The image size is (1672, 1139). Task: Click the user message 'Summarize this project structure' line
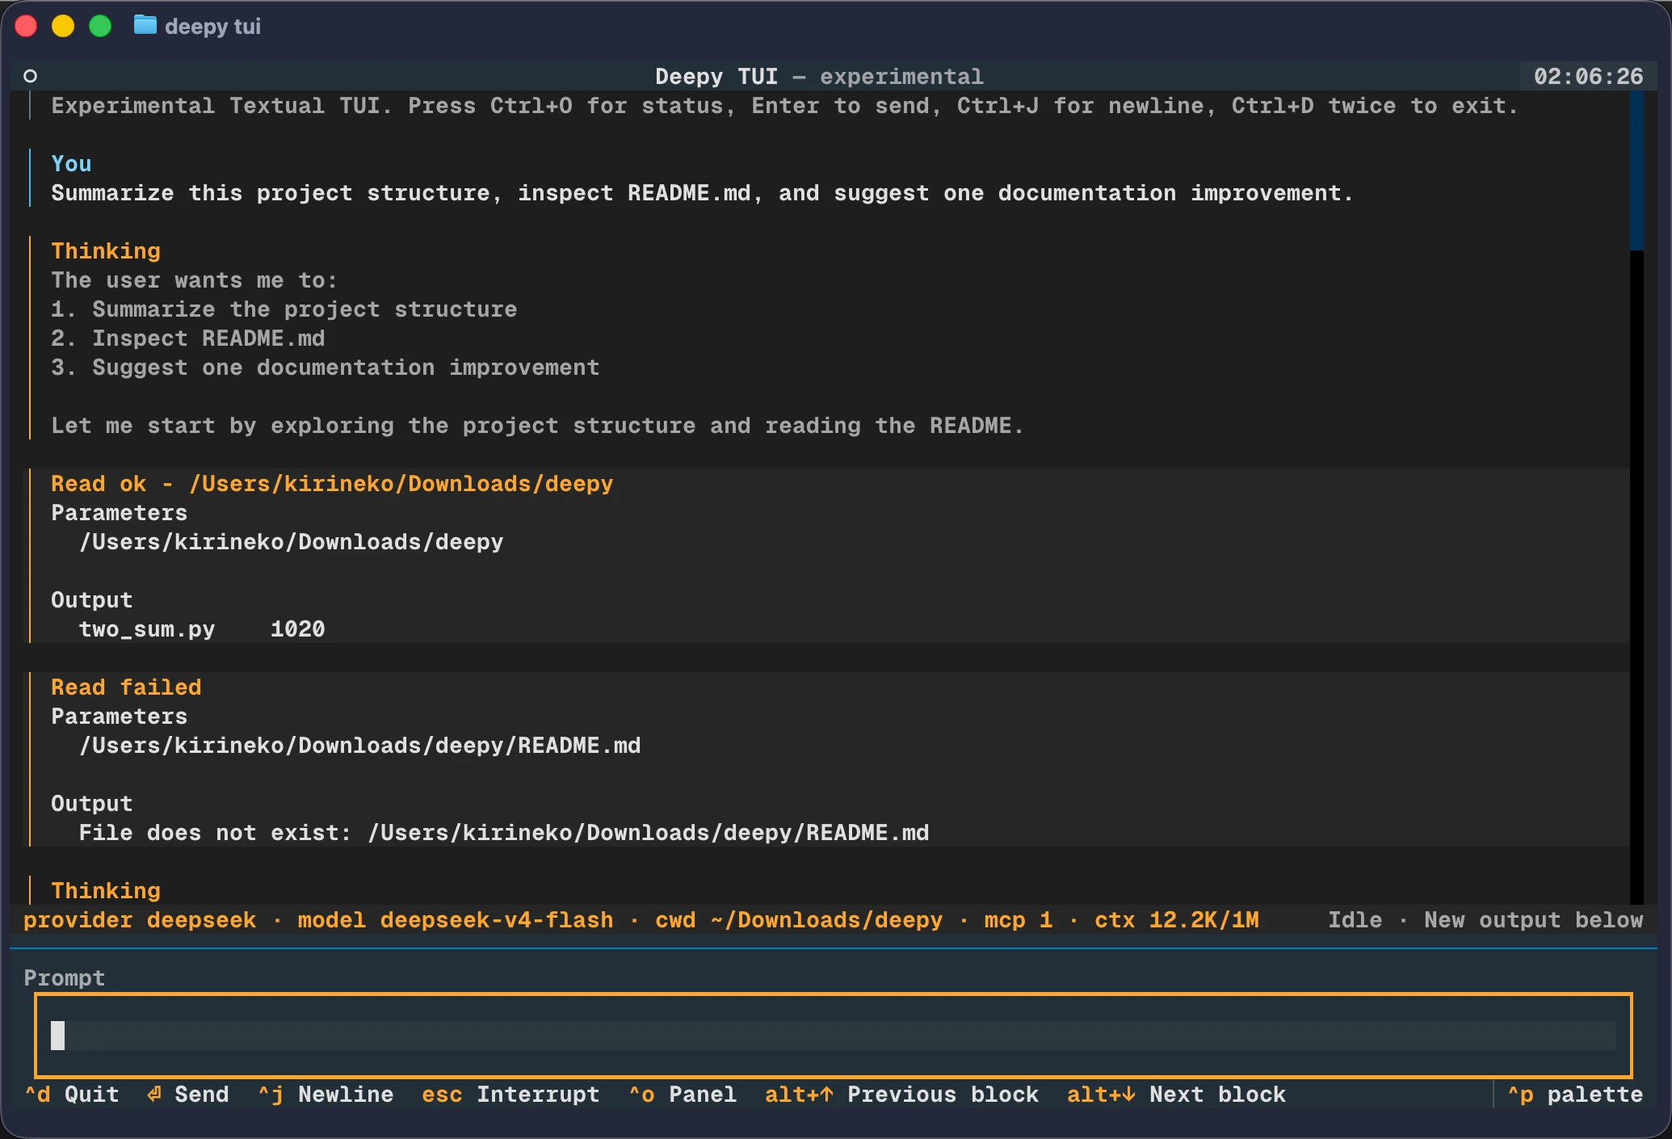702,193
